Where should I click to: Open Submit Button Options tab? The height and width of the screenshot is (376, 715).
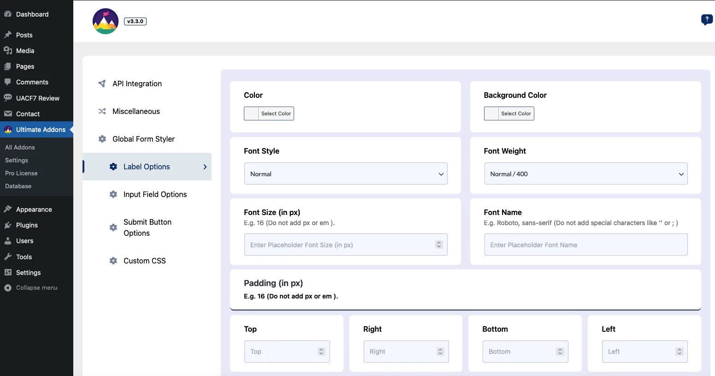tap(148, 227)
